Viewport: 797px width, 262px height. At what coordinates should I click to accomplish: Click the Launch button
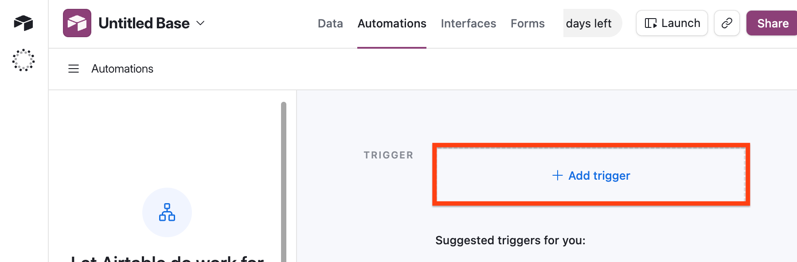pyautogui.click(x=671, y=23)
